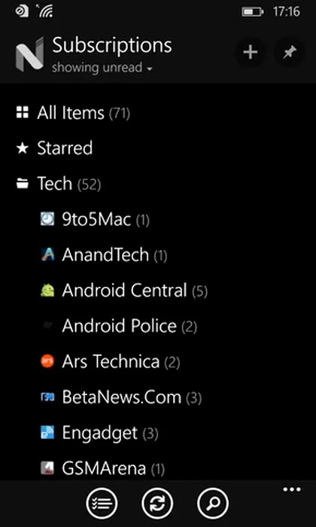Select the AnandTech feed

[x=103, y=255]
